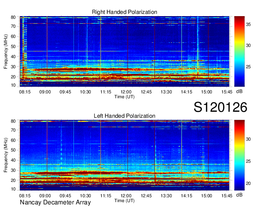The image size is (255, 207).
Task: Click 20 MHz tick on Left Handed plot
Action: (x=13, y=180)
